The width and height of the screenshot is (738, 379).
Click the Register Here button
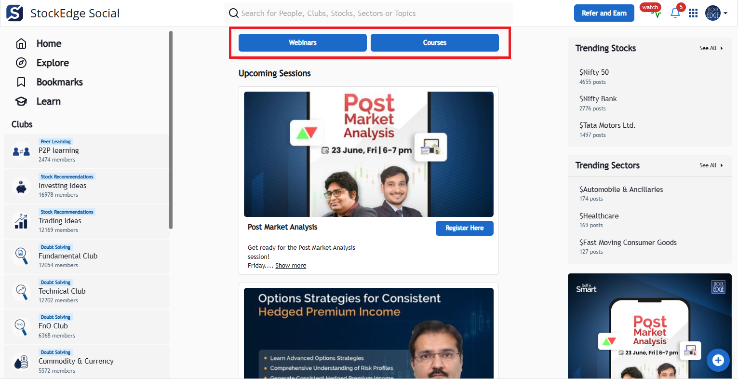pos(465,228)
